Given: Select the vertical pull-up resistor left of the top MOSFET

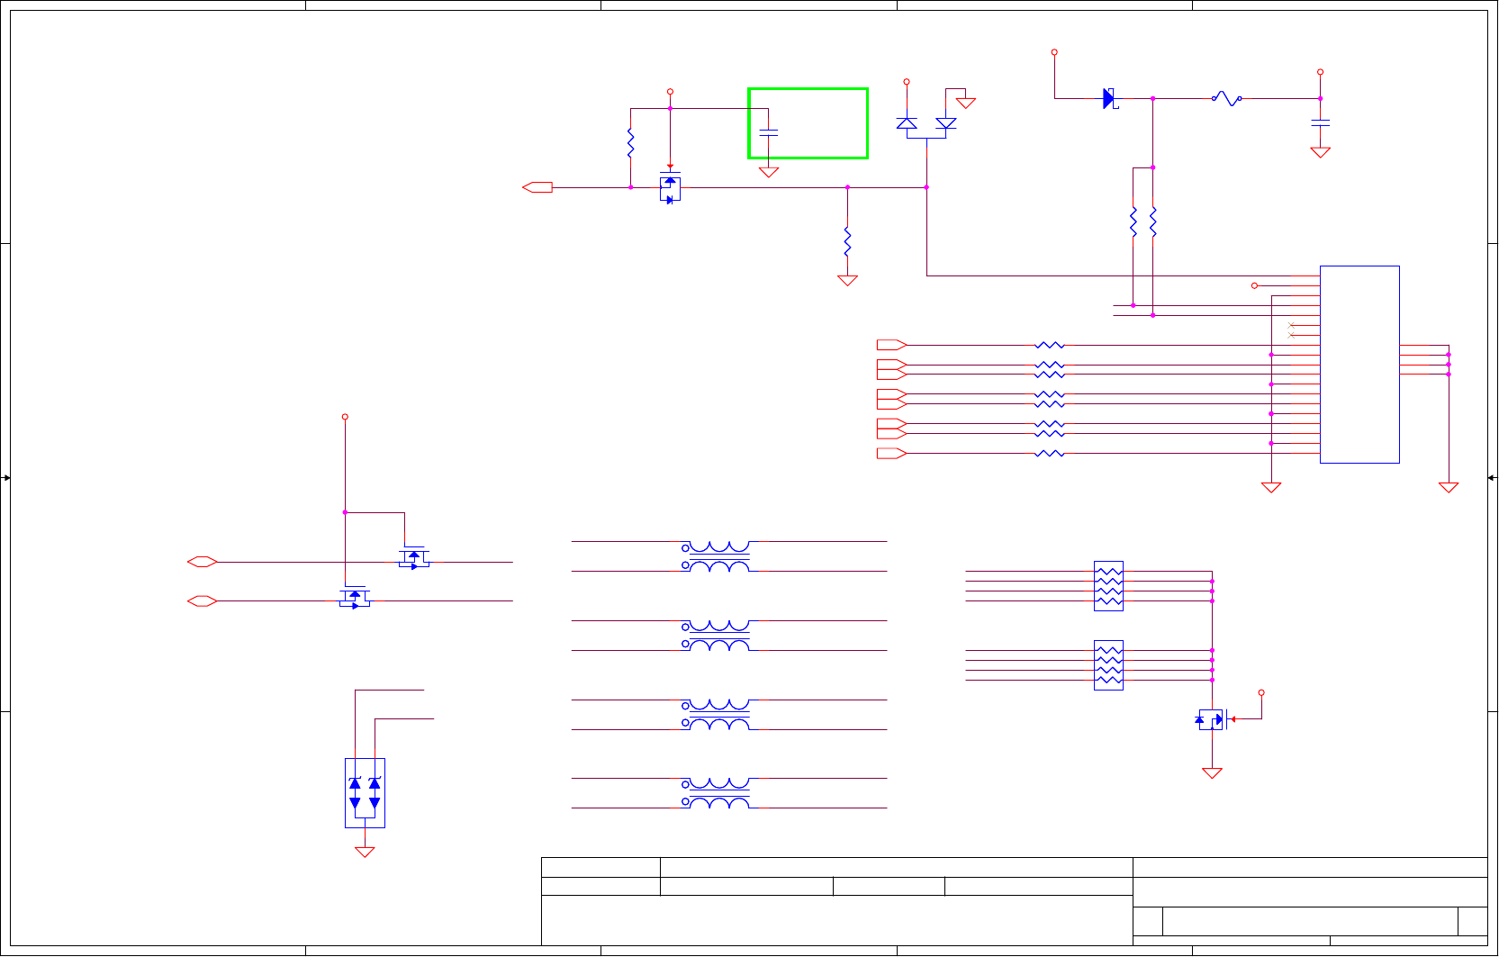Looking at the screenshot, I should (x=630, y=144).
